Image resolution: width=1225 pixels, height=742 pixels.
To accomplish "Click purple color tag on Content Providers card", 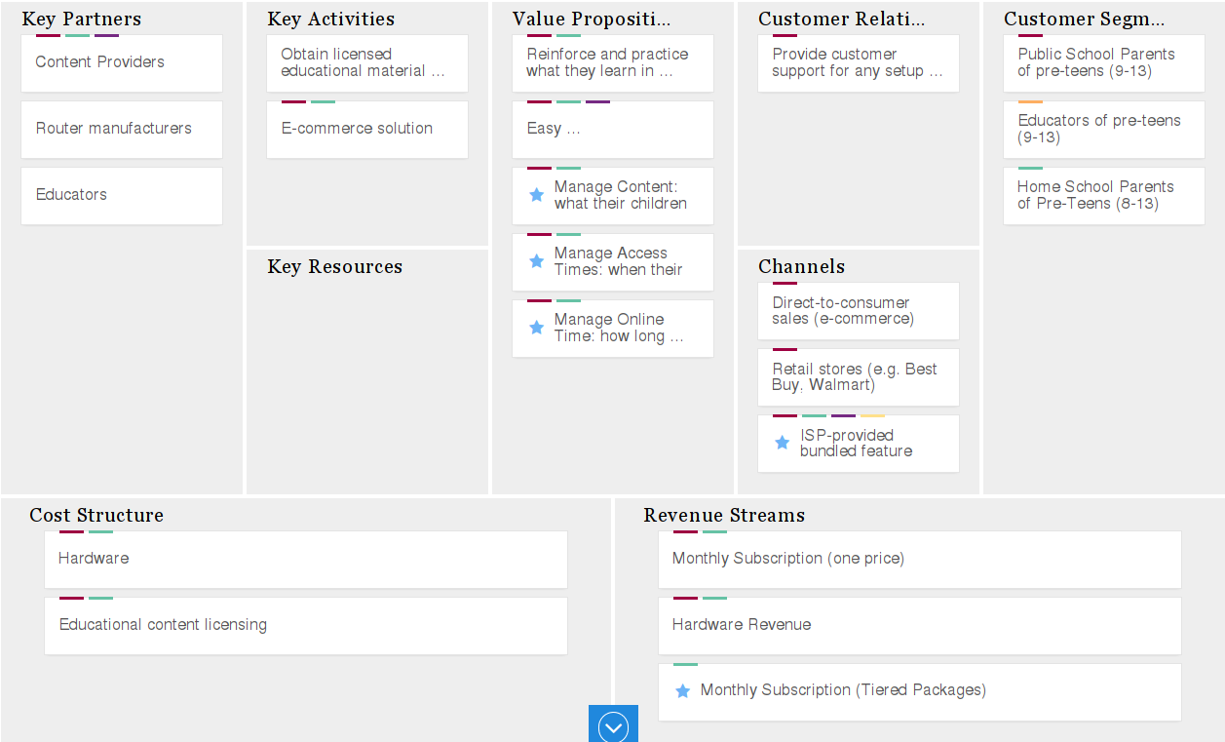I will [x=106, y=36].
